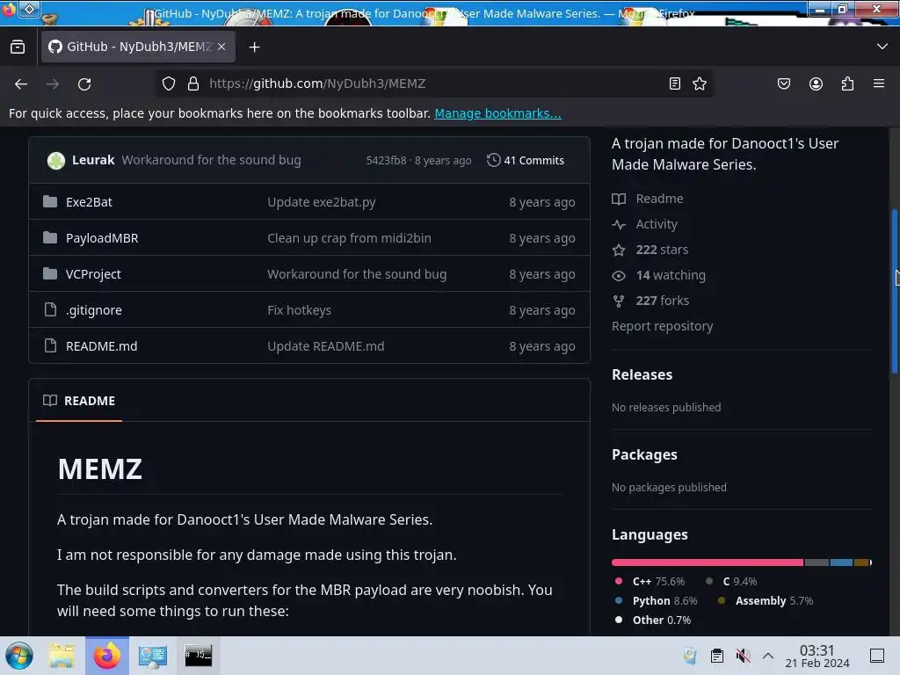Open repository Activity link
Screen dimensions: 900x675
(x=645, y=224)
